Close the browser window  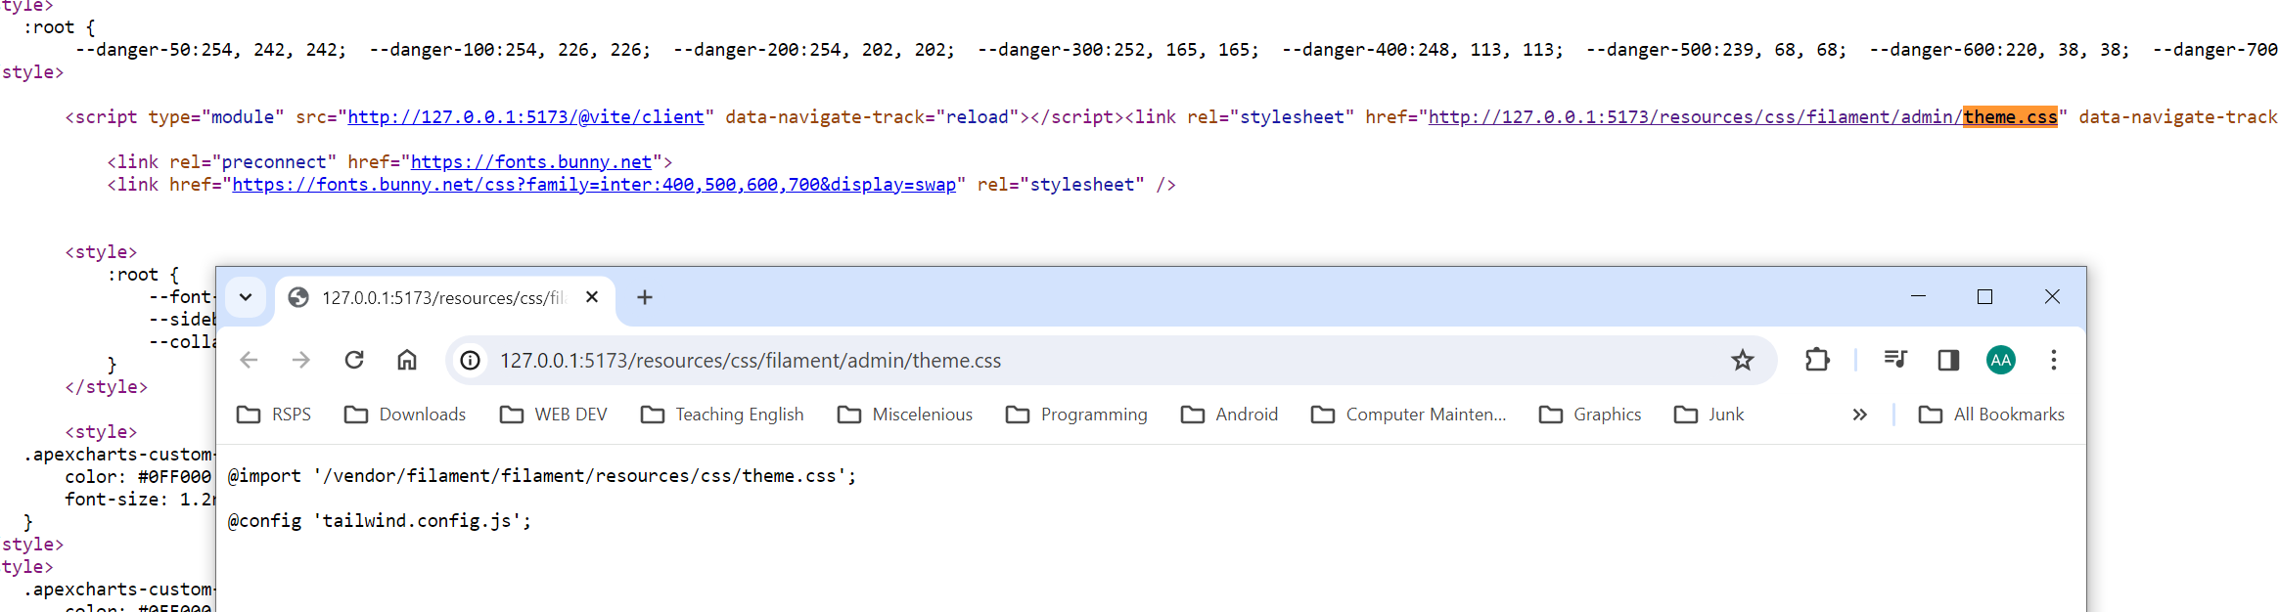pyautogui.click(x=2052, y=296)
